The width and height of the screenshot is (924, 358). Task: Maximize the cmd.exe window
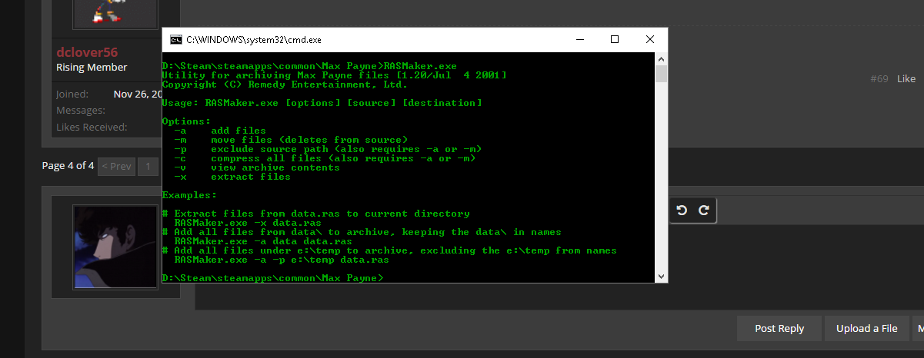click(x=614, y=39)
